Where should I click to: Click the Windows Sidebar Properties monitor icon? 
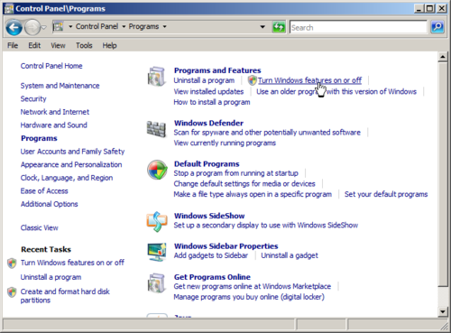pyautogui.click(x=157, y=252)
